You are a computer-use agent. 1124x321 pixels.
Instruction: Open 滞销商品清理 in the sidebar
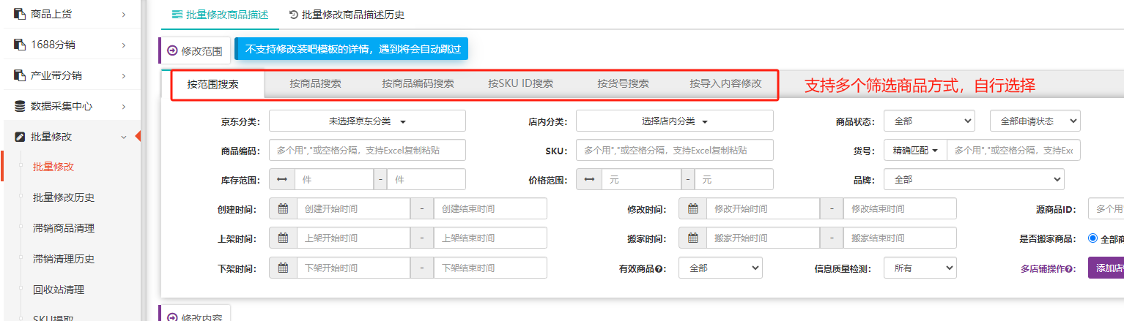coord(64,228)
